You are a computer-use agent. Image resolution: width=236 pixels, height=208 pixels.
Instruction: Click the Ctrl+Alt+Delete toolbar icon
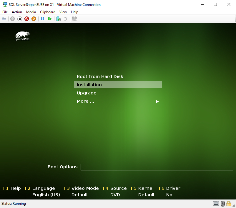[x=4, y=19]
